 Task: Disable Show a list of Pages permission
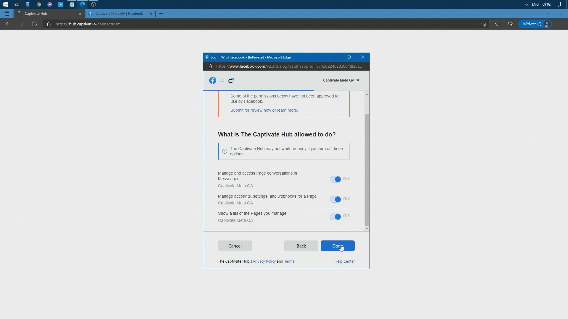(x=335, y=217)
